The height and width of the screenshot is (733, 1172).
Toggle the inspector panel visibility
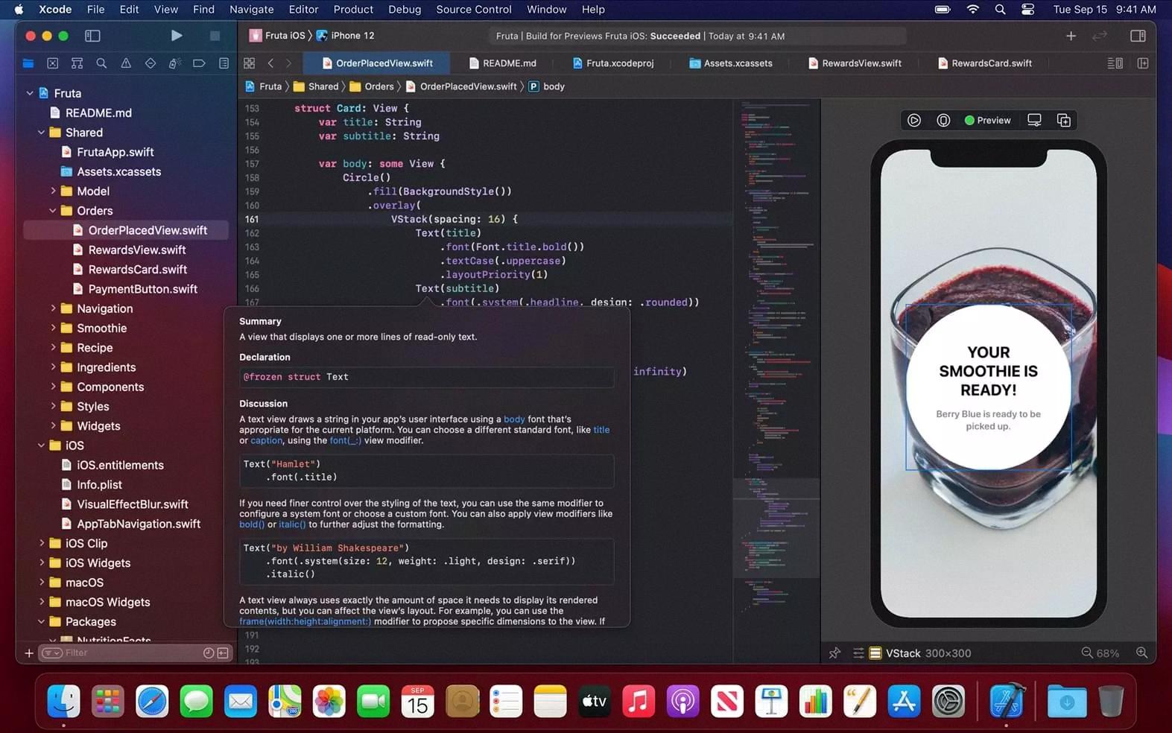[1138, 35]
